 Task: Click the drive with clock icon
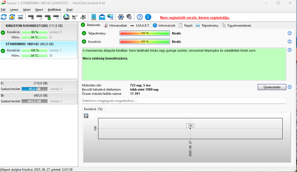click(39, 17)
